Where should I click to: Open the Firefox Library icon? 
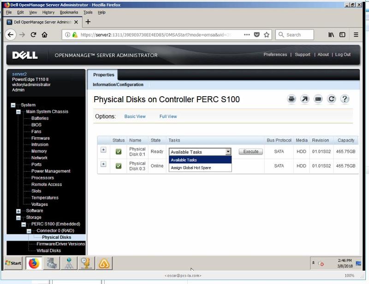click(x=331, y=35)
